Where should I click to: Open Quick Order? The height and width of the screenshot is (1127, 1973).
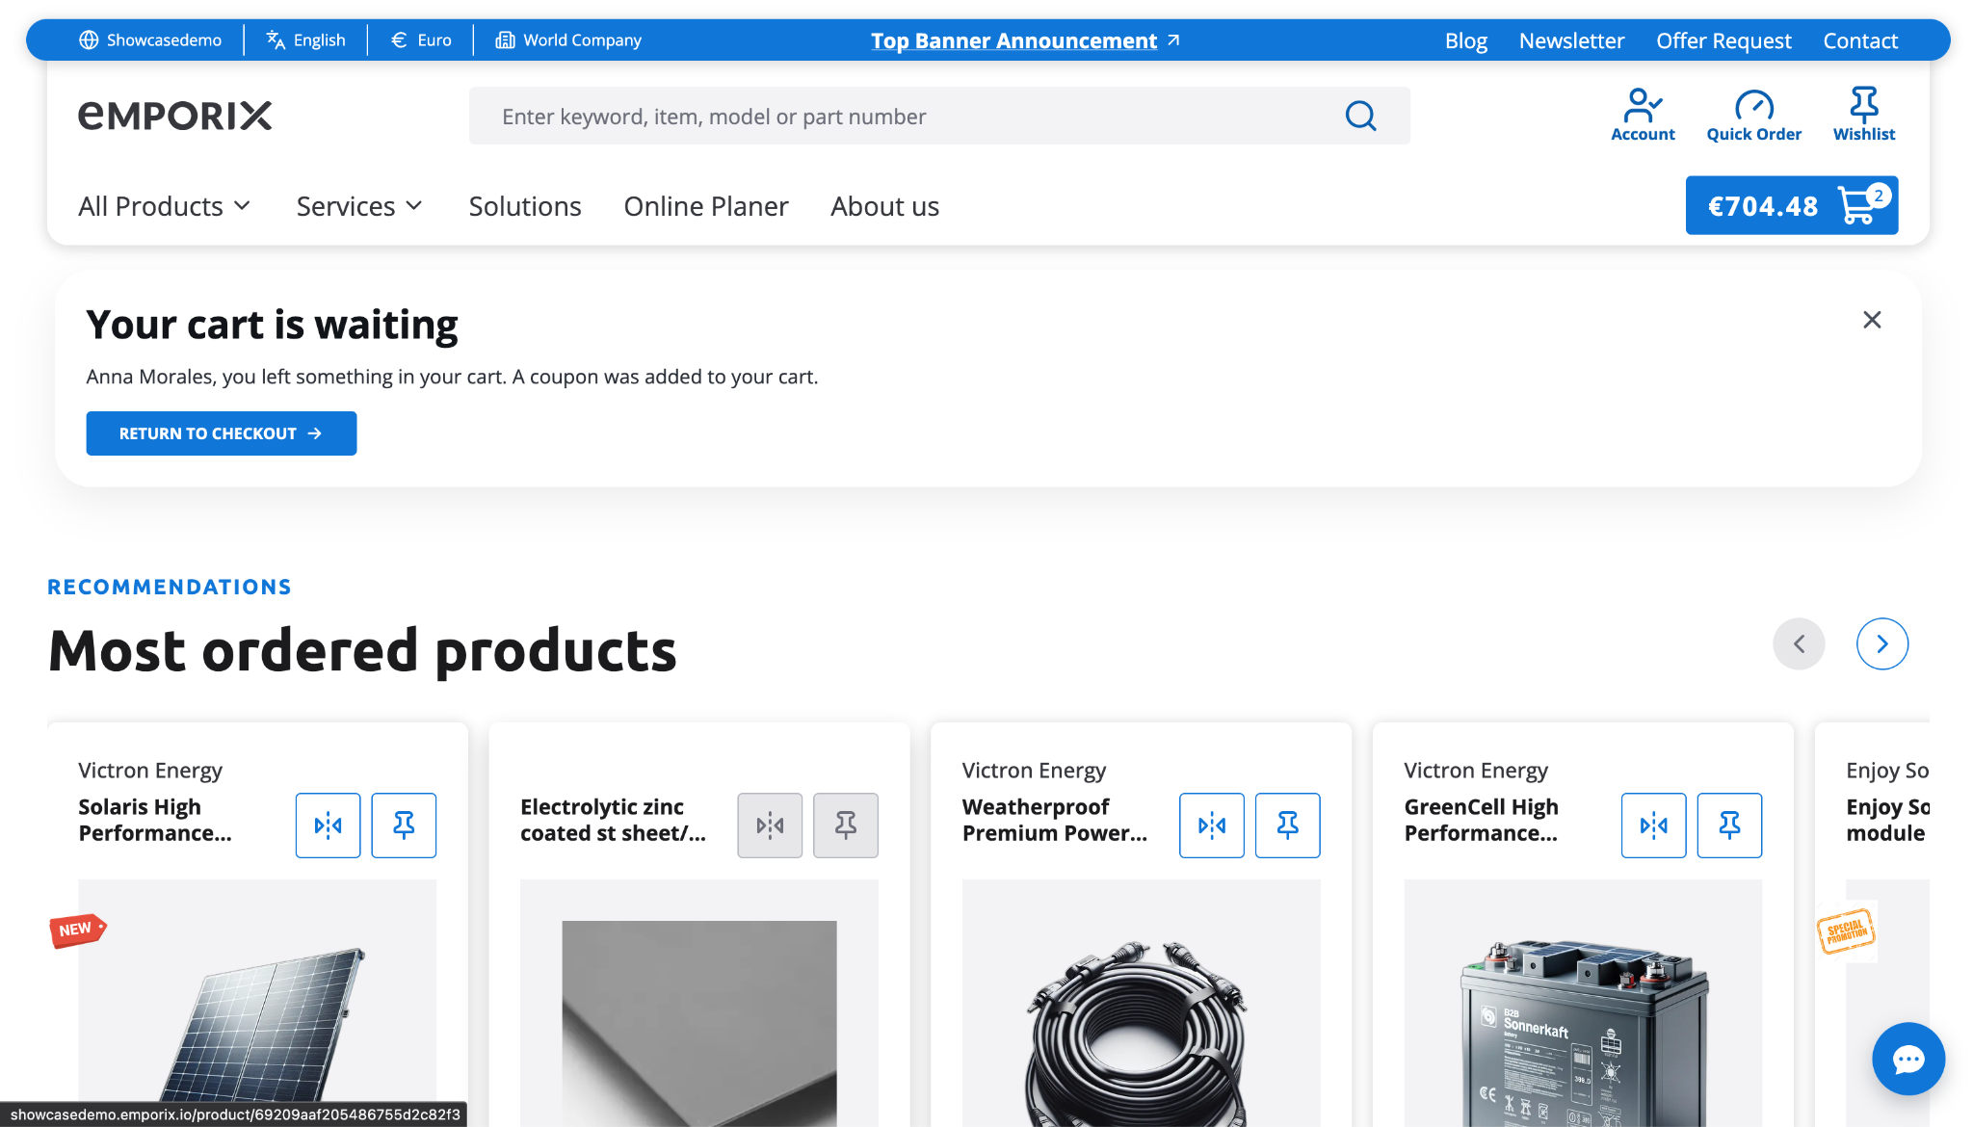(x=1753, y=115)
